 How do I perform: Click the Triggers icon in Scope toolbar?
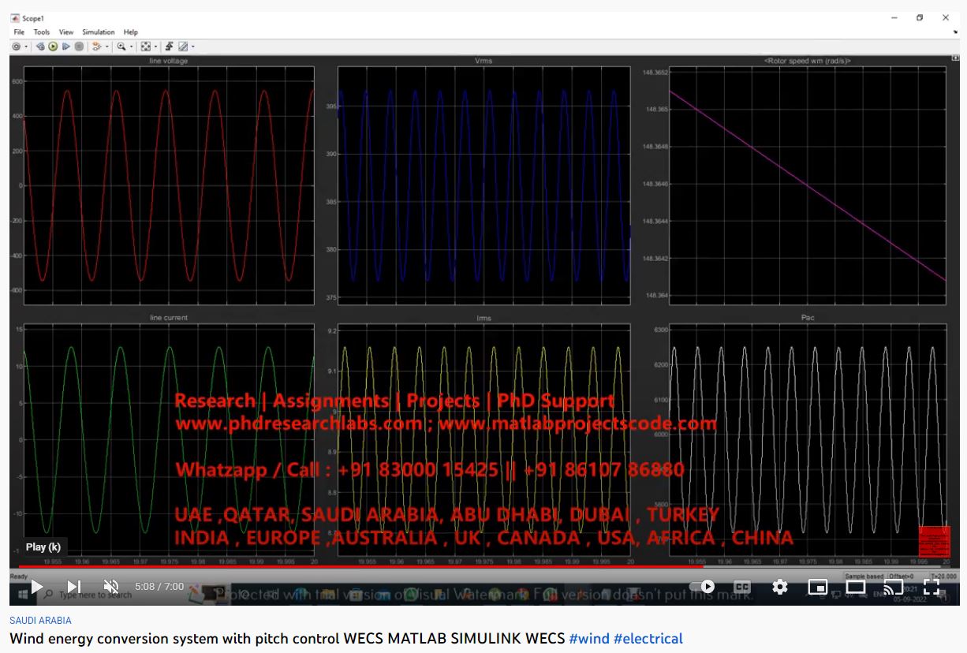(x=169, y=47)
